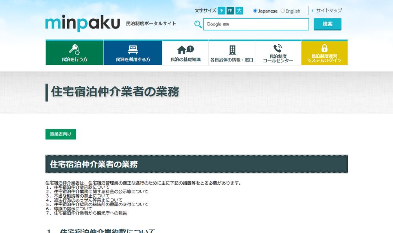Set font size to 大
The image size is (393, 233).
(x=239, y=11)
